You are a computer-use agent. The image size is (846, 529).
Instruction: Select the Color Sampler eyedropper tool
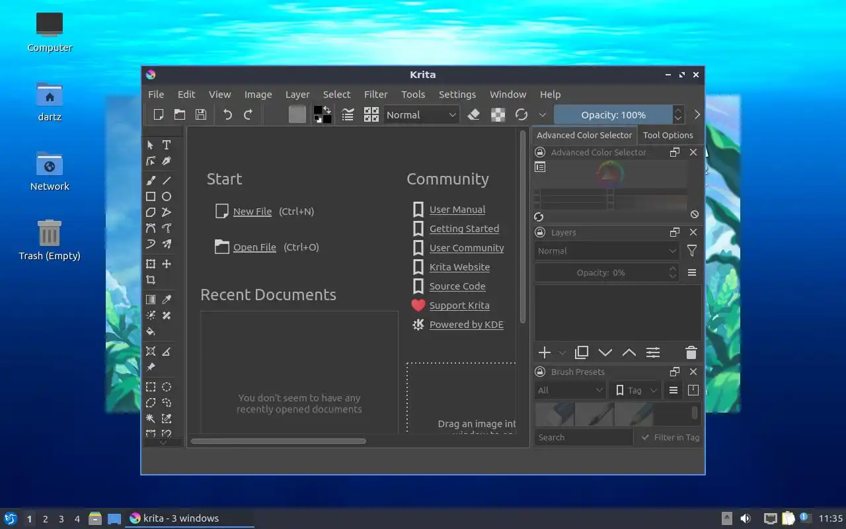pyautogui.click(x=167, y=300)
